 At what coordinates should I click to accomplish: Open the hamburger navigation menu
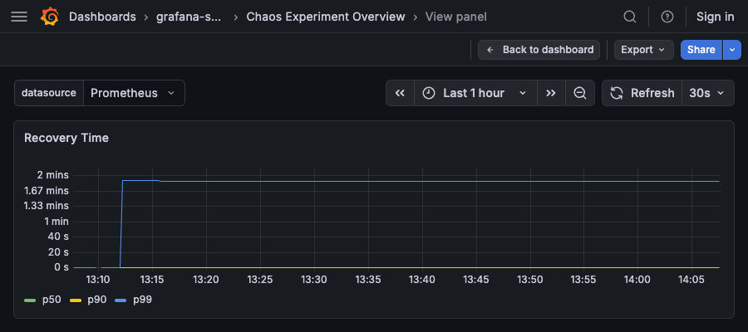tap(19, 17)
